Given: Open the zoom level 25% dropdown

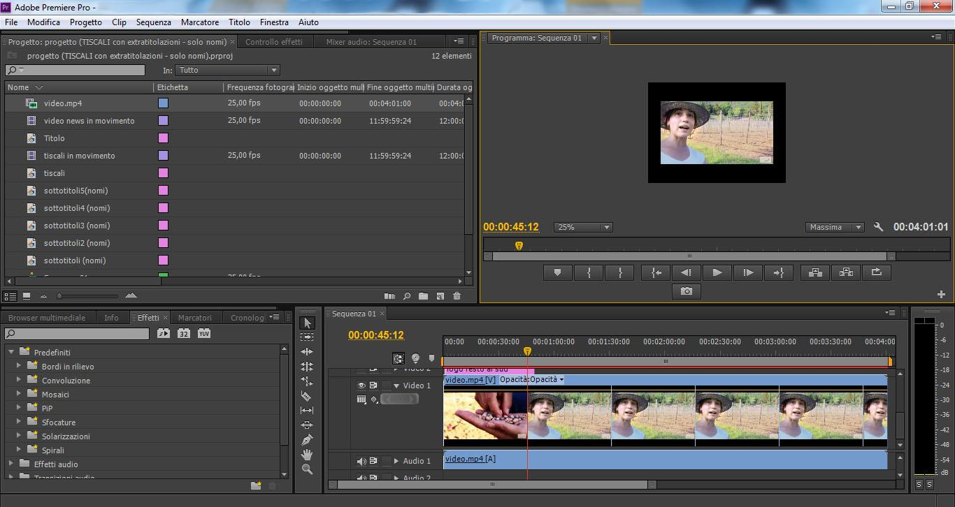Looking at the screenshot, I should coord(583,227).
